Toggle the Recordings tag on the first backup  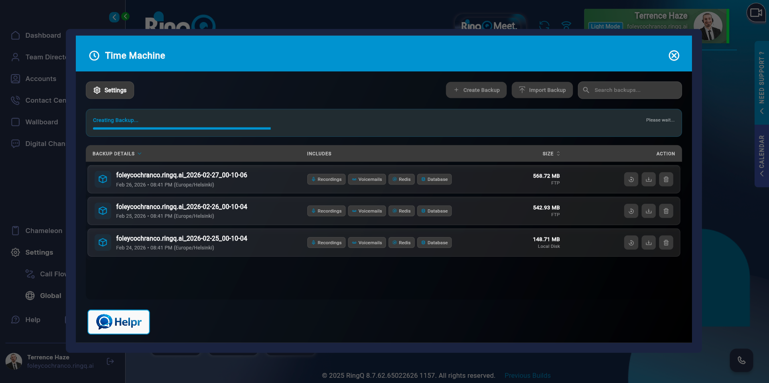[326, 179]
